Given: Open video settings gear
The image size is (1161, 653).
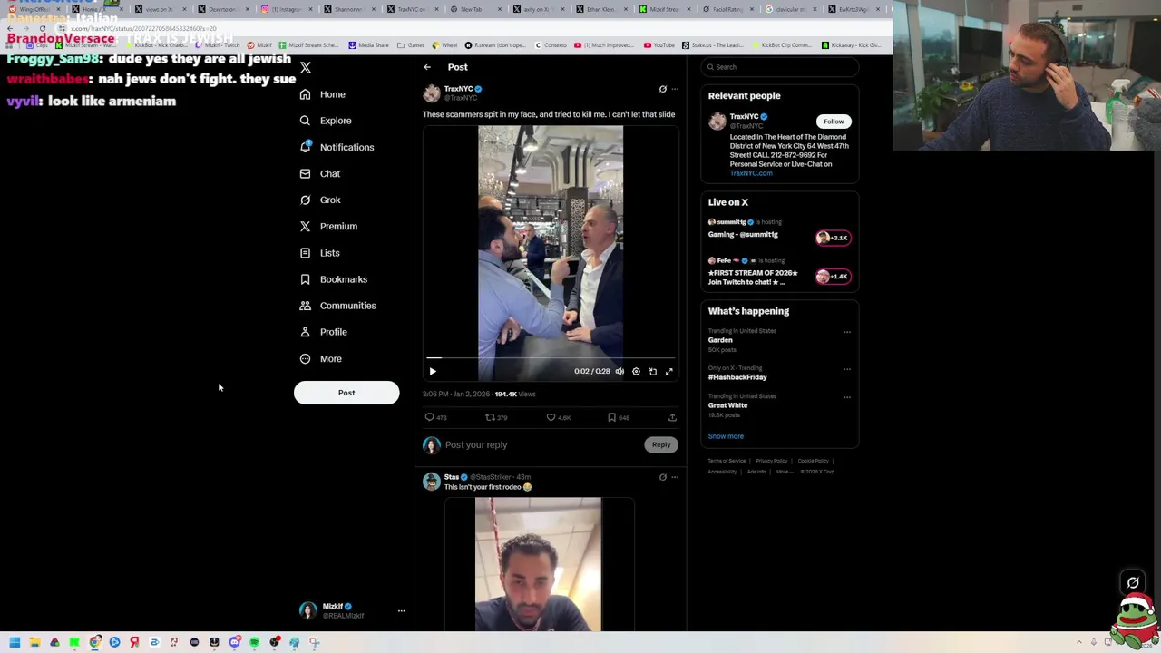Looking at the screenshot, I should coord(636,371).
